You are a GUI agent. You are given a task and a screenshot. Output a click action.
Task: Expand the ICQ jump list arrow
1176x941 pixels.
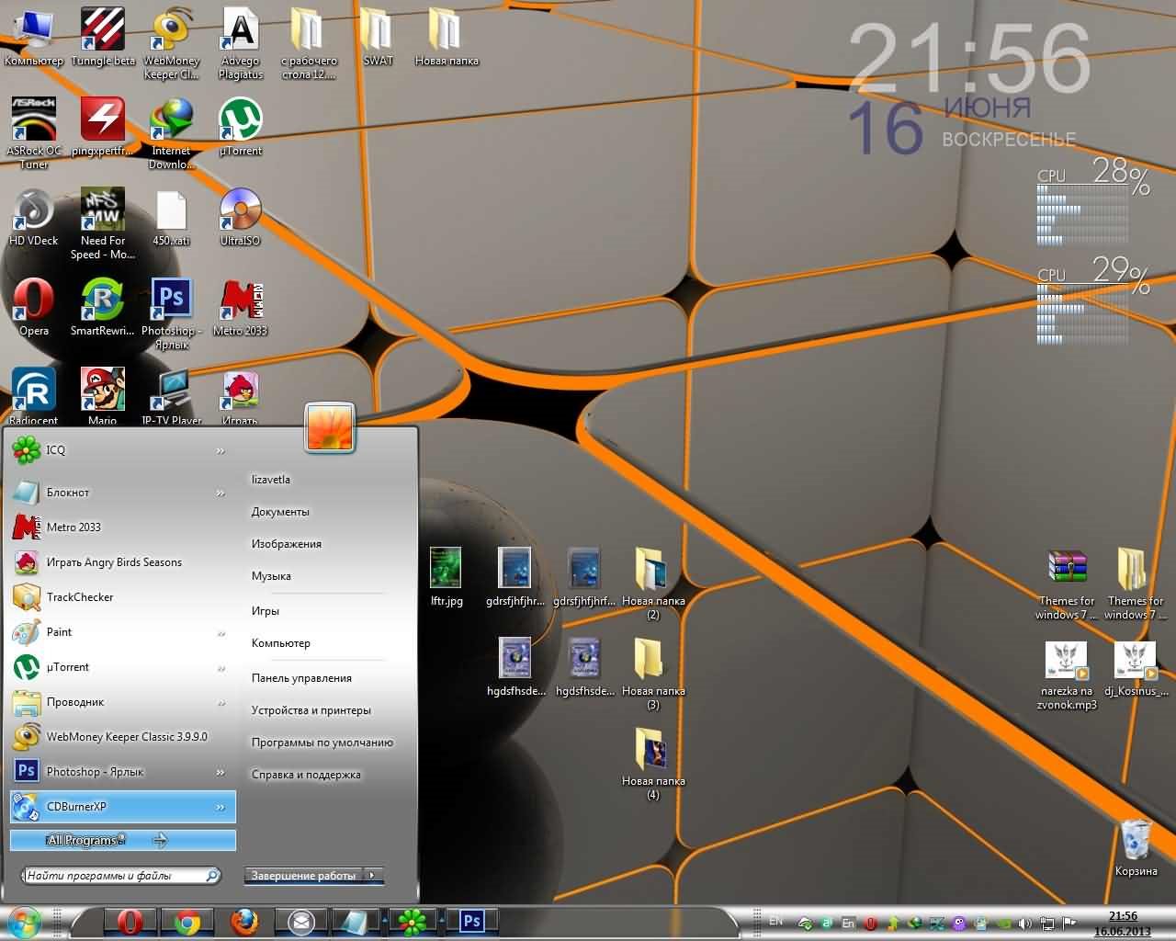coord(220,450)
